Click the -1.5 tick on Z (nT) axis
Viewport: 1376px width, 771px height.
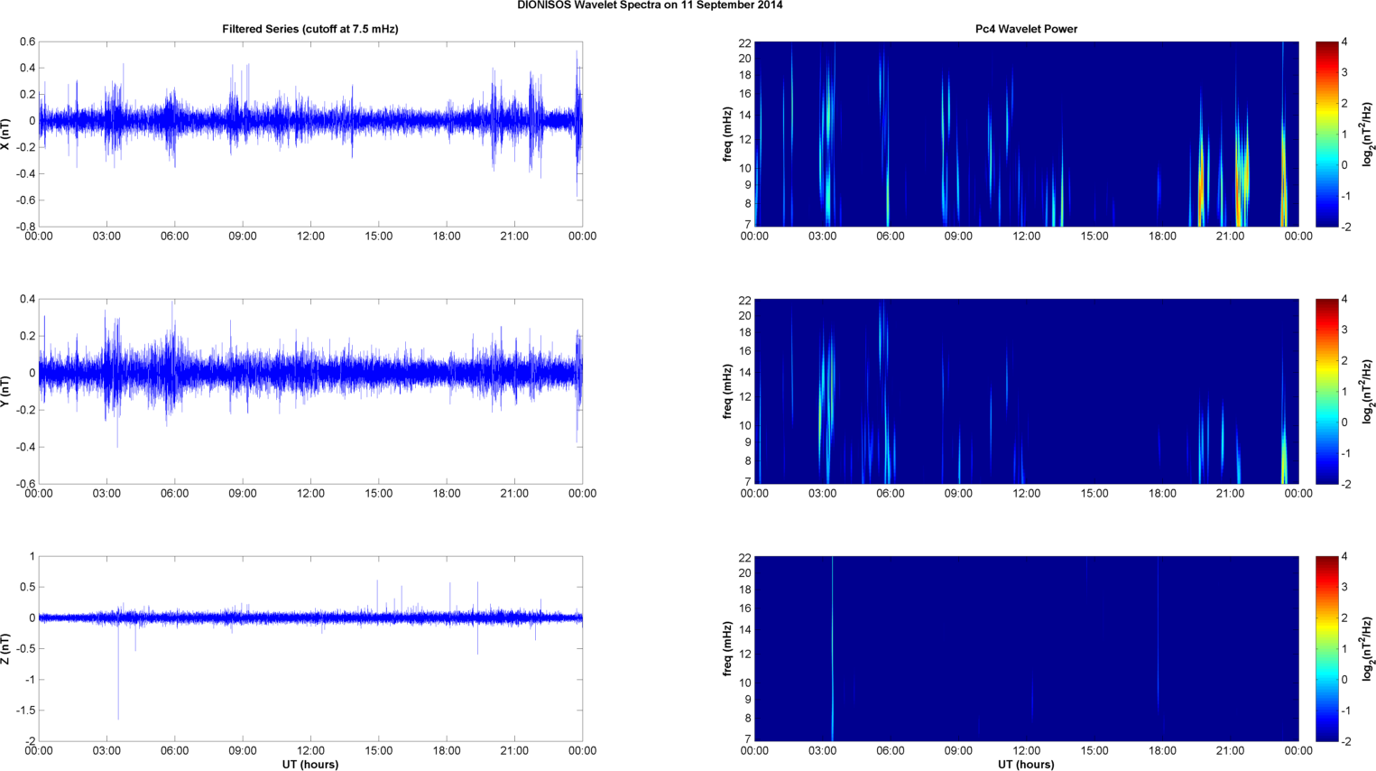[x=26, y=711]
